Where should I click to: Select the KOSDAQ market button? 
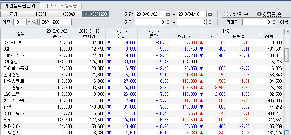click(x=68, y=14)
